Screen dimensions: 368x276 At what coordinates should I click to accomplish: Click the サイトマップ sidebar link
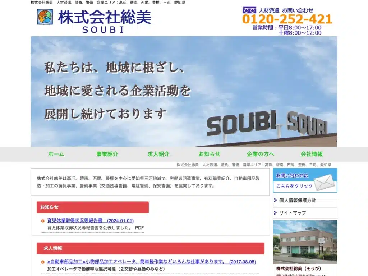(x=305, y=213)
